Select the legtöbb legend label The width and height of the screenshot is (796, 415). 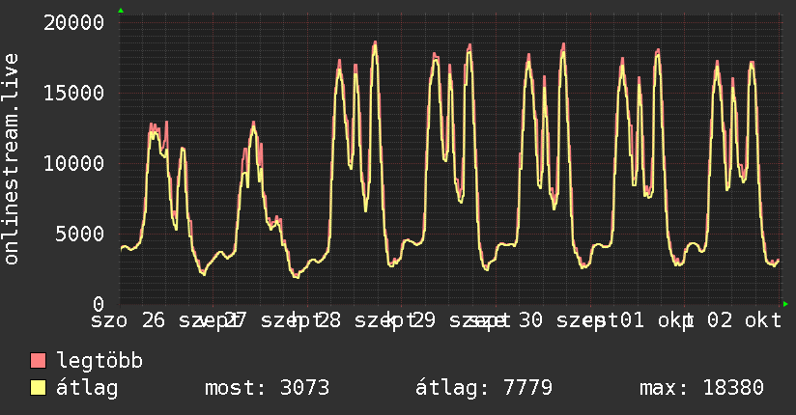99,361
